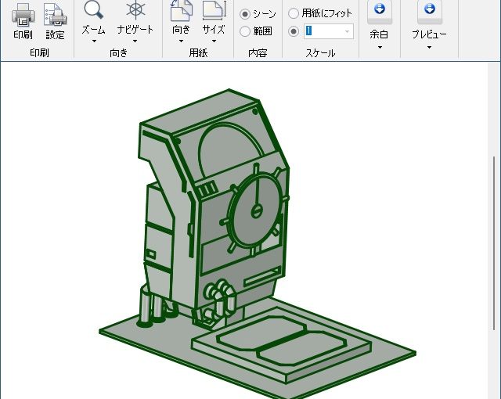Open the 設定 print settings icon

[55, 14]
